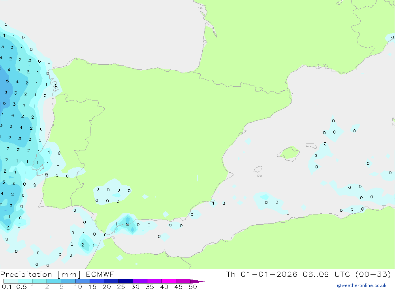The width and height of the screenshot is (395, 289).
Task: Open the weatheronline.co.uk copyright link
Action: coord(362,285)
